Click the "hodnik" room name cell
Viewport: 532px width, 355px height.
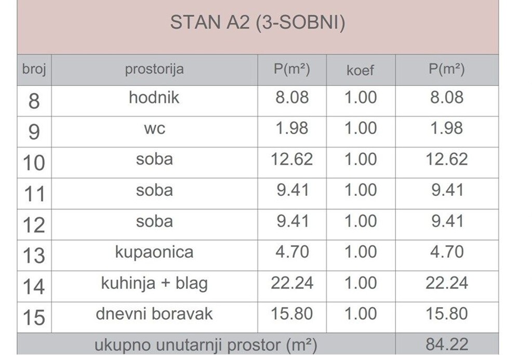click(154, 97)
